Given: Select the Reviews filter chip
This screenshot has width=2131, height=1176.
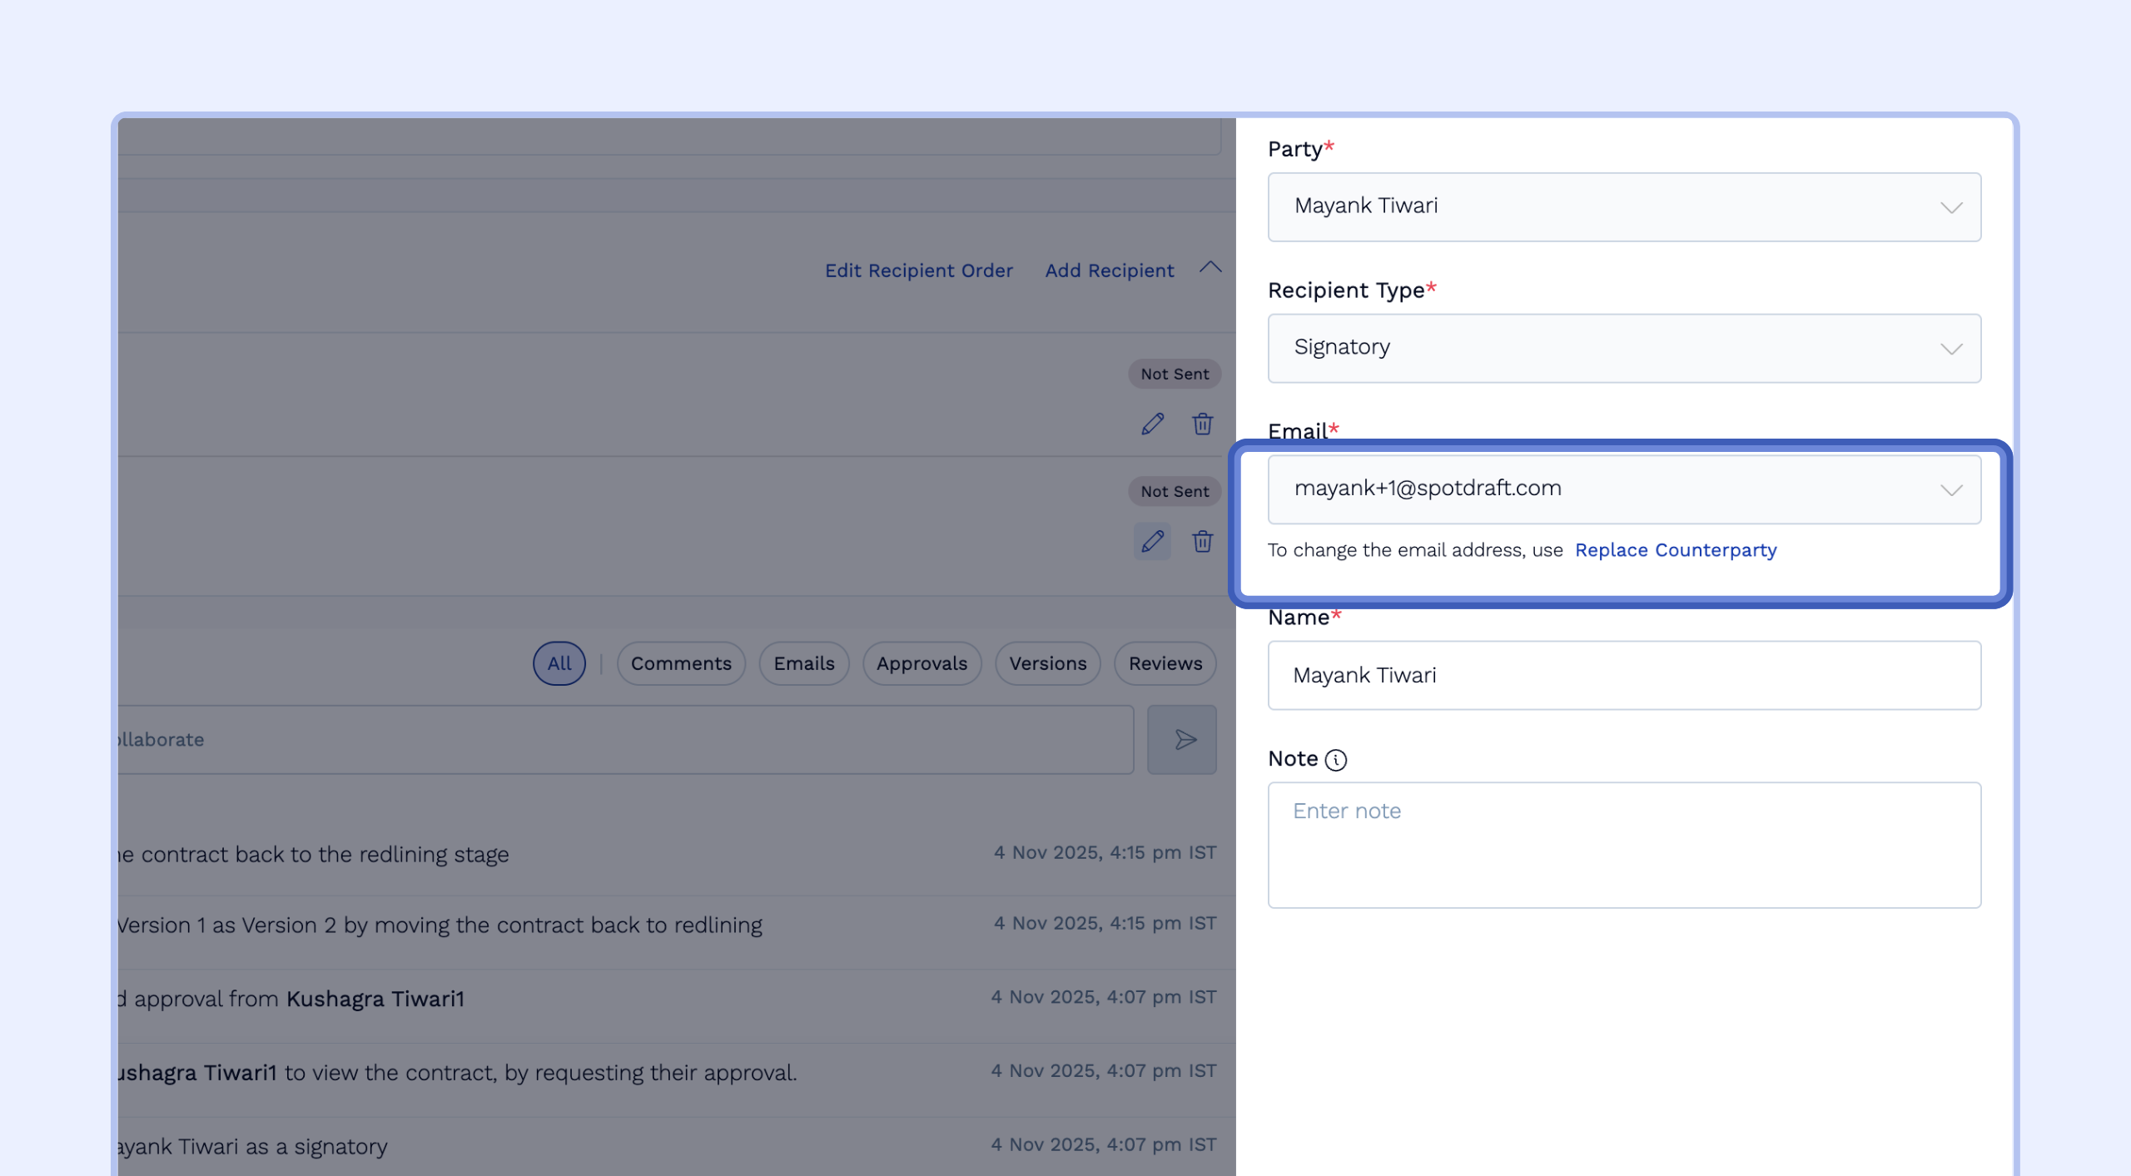Looking at the screenshot, I should tap(1165, 663).
